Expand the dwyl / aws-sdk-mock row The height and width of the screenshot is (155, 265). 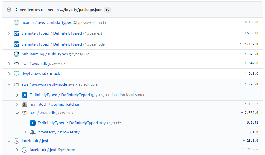tap(9, 74)
